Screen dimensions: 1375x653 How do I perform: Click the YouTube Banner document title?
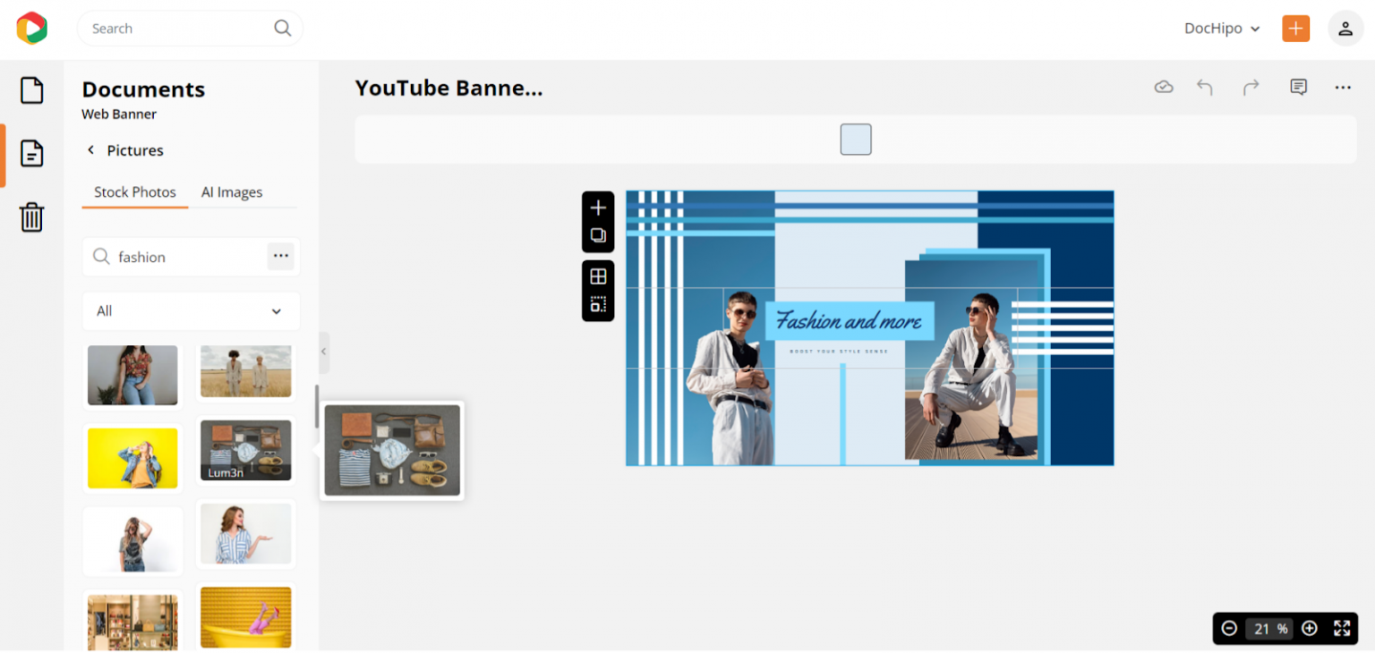coord(448,88)
